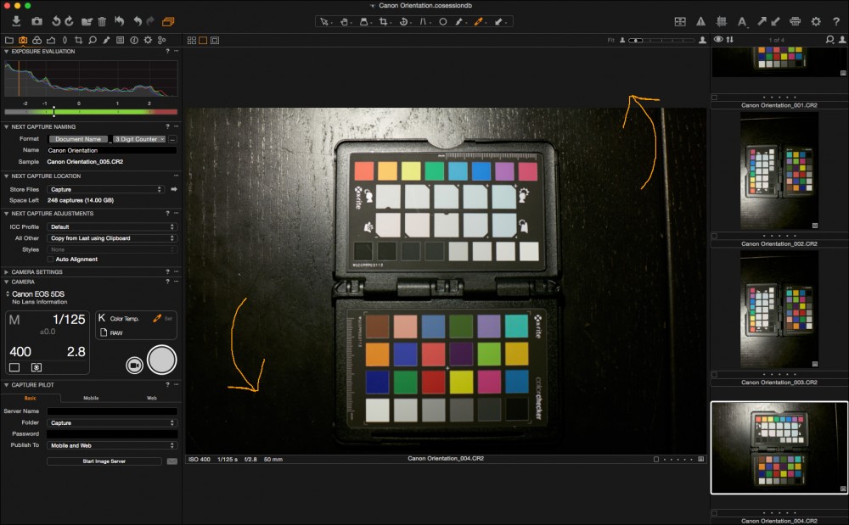
Task: Collapse the Exposure Evaluation panel
Action: 7,52
